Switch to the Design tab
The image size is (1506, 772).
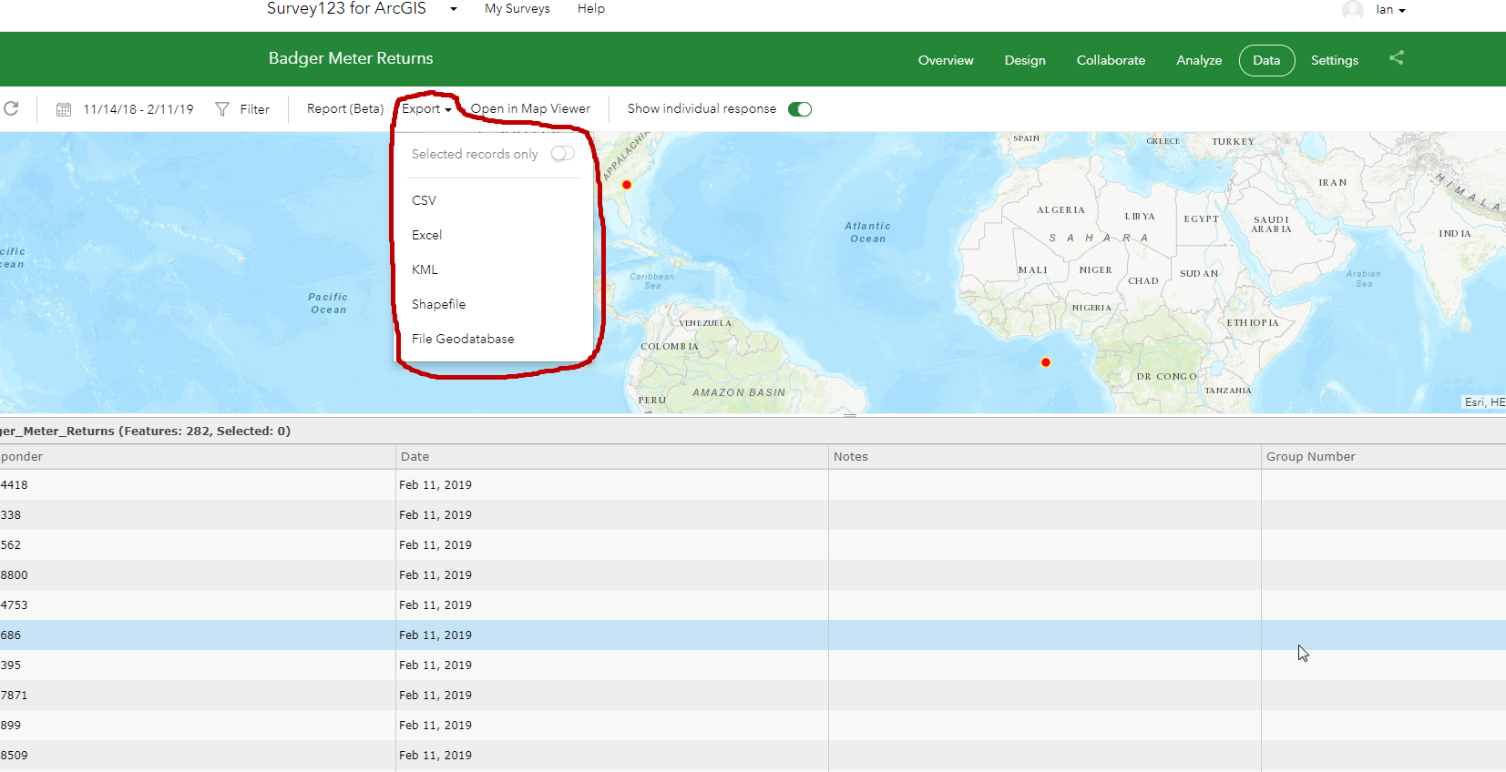point(1025,60)
